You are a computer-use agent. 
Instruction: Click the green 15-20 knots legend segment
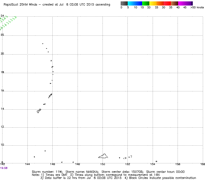tap(146, 3)
